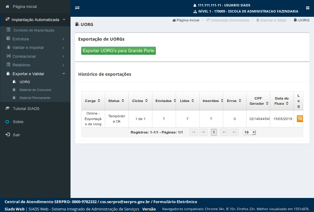314x212 pixels.
Task: Click the Controle de Implantação list icon
Action: (x=8, y=30)
